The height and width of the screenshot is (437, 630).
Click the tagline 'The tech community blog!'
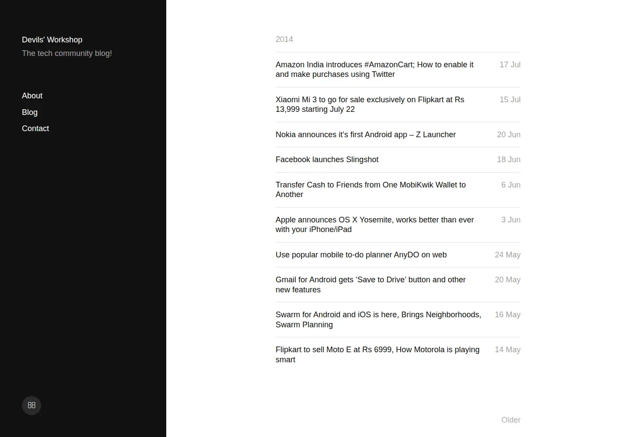point(67,53)
